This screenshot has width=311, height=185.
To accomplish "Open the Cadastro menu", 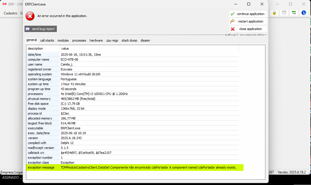I will pyautogui.click(x=11, y=13).
